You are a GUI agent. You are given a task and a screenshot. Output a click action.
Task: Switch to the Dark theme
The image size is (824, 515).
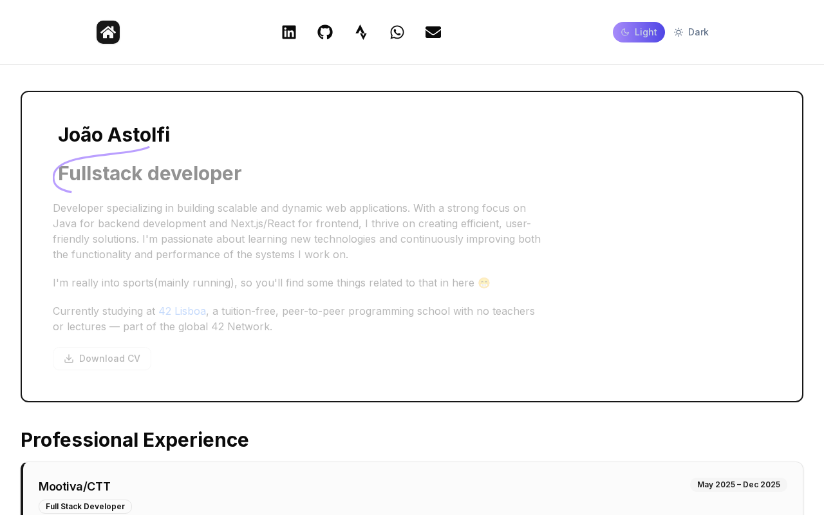(698, 32)
